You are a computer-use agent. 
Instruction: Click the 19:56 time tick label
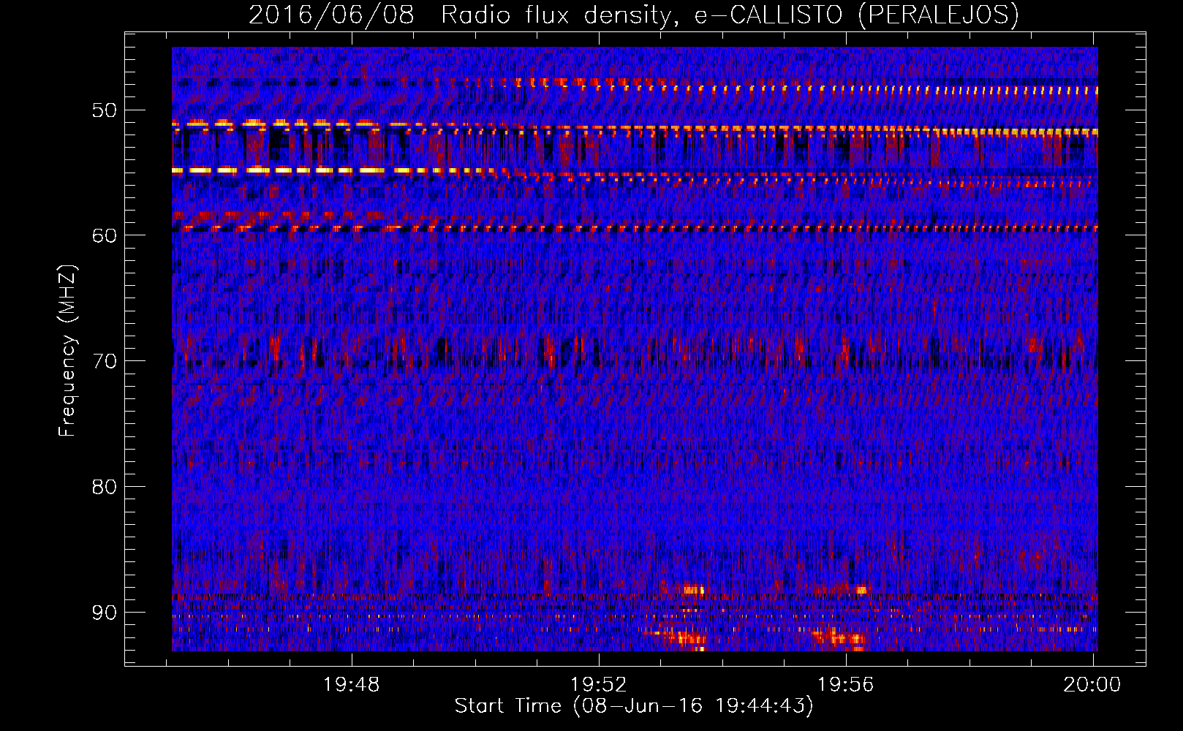pyautogui.click(x=846, y=685)
